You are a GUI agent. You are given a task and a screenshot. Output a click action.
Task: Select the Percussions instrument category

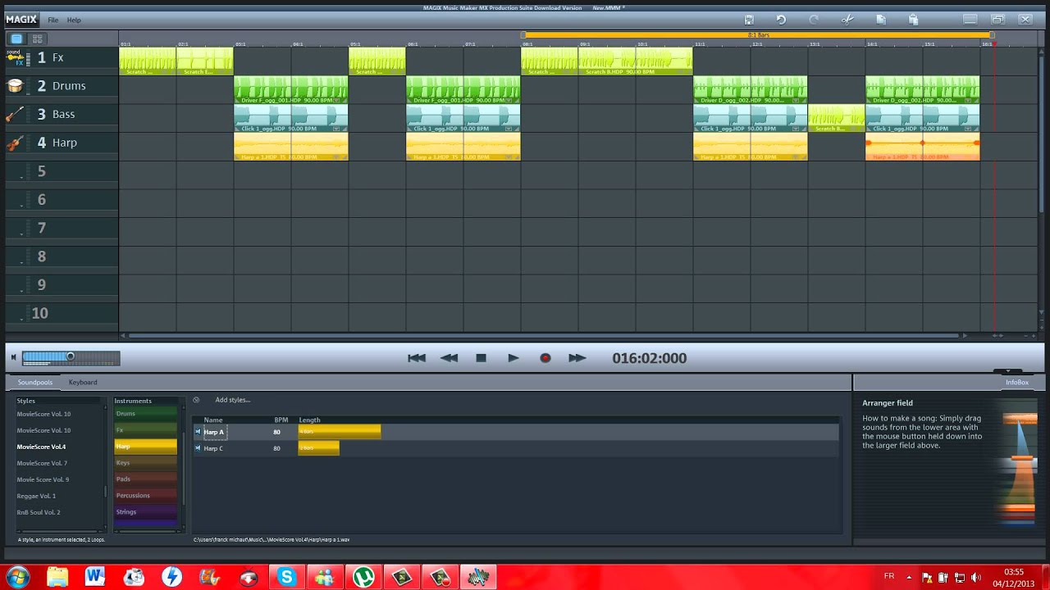pyautogui.click(x=145, y=496)
